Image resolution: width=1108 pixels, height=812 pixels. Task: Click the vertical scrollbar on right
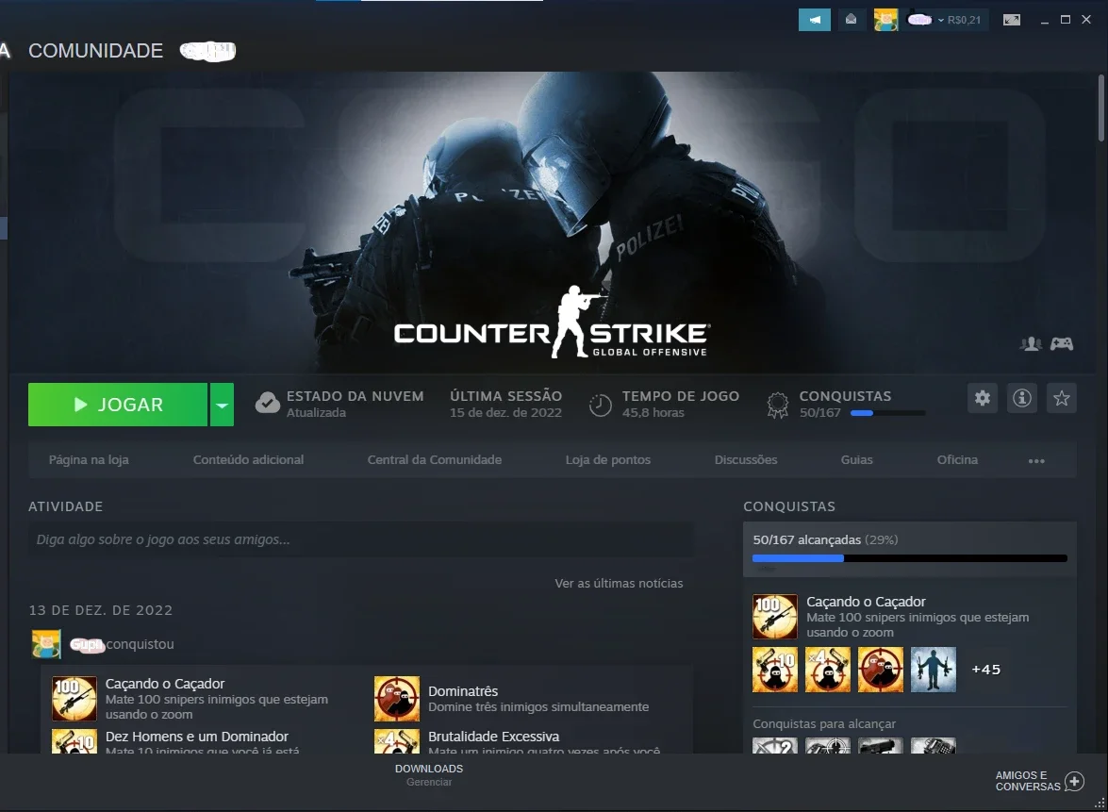coord(1101,108)
